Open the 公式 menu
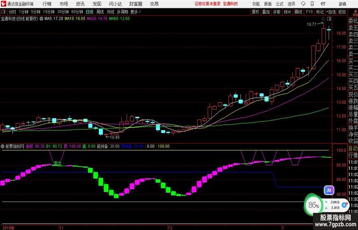 [279, 4]
